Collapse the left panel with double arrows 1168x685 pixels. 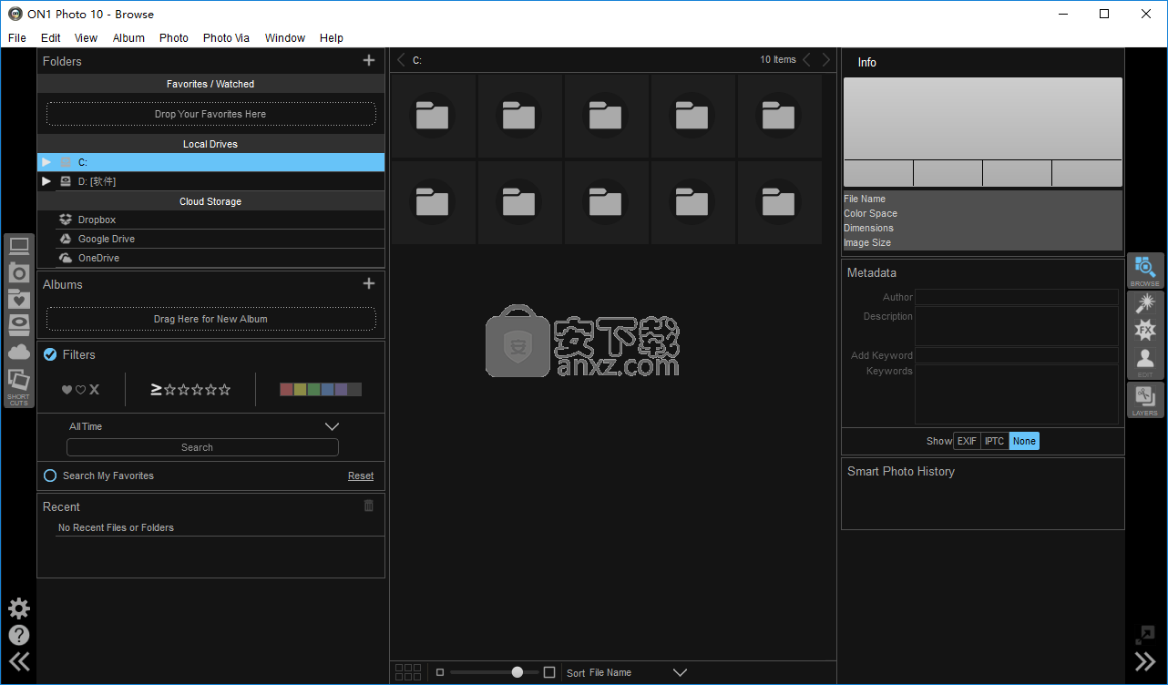coord(19,661)
